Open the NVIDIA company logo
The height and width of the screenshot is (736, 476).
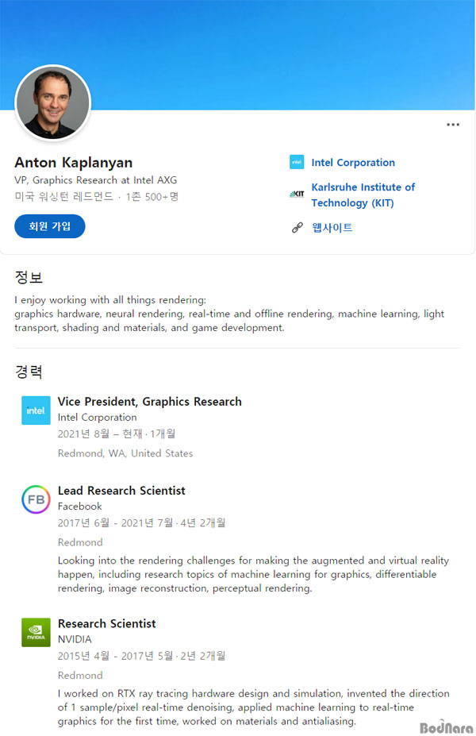tap(36, 632)
